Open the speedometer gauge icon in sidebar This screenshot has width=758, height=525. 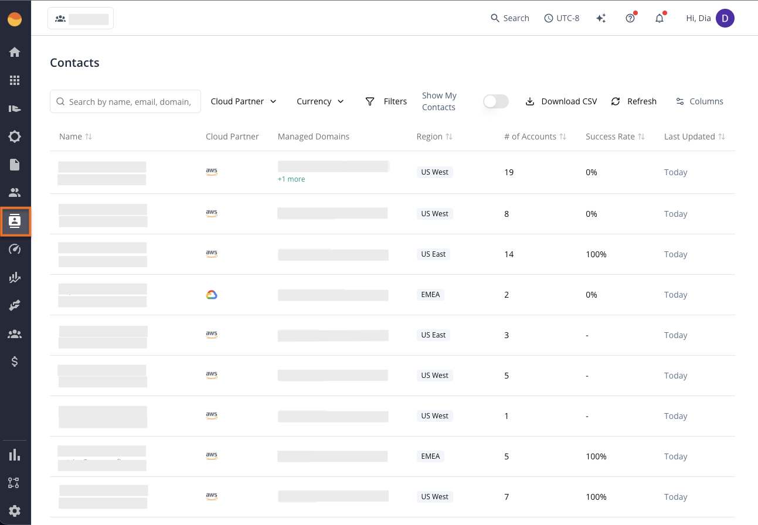coord(15,249)
